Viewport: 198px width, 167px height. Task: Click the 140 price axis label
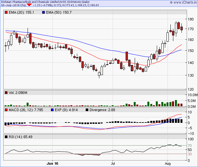(191, 63)
